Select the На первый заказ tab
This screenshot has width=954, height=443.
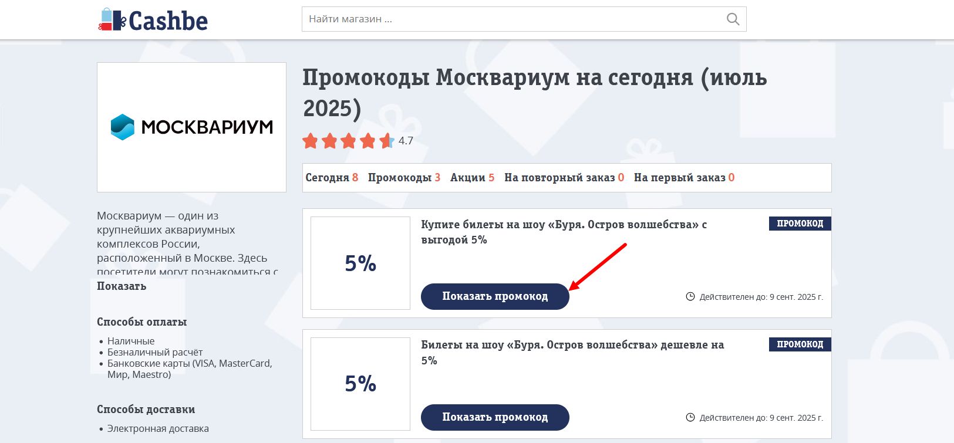[x=684, y=178]
